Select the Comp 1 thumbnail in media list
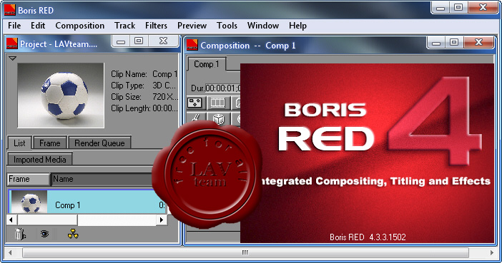The image size is (502, 263). pyautogui.click(x=29, y=202)
